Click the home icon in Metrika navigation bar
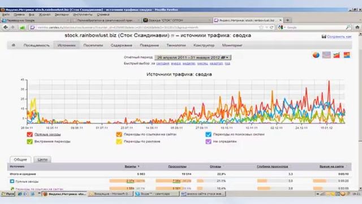Screen dimensions: 362x204 coord(14,45)
